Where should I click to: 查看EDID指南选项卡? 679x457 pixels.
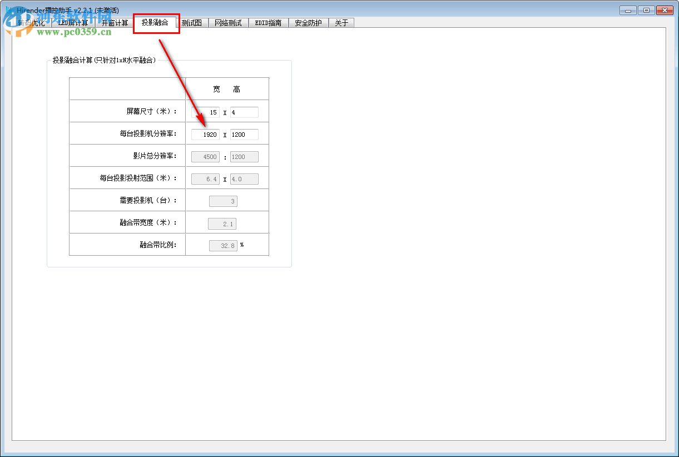[268, 23]
